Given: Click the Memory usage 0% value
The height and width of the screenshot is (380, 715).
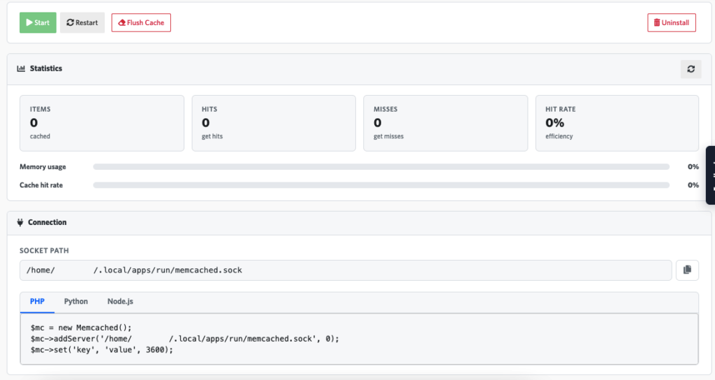Looking at the screenshot, I should (693, 167).
